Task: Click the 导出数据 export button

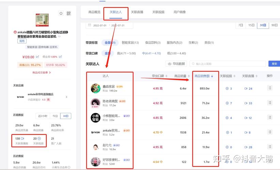Action: tap(176, 64)
